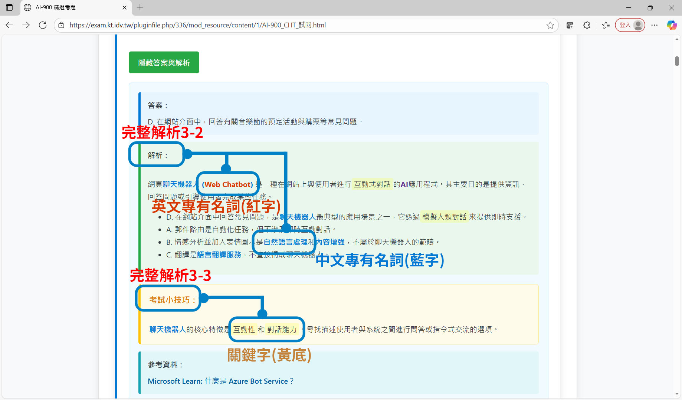This screenshot has height=400, width=682.
Task: Open Settings and more ellipsis menu
Action: 655,25
